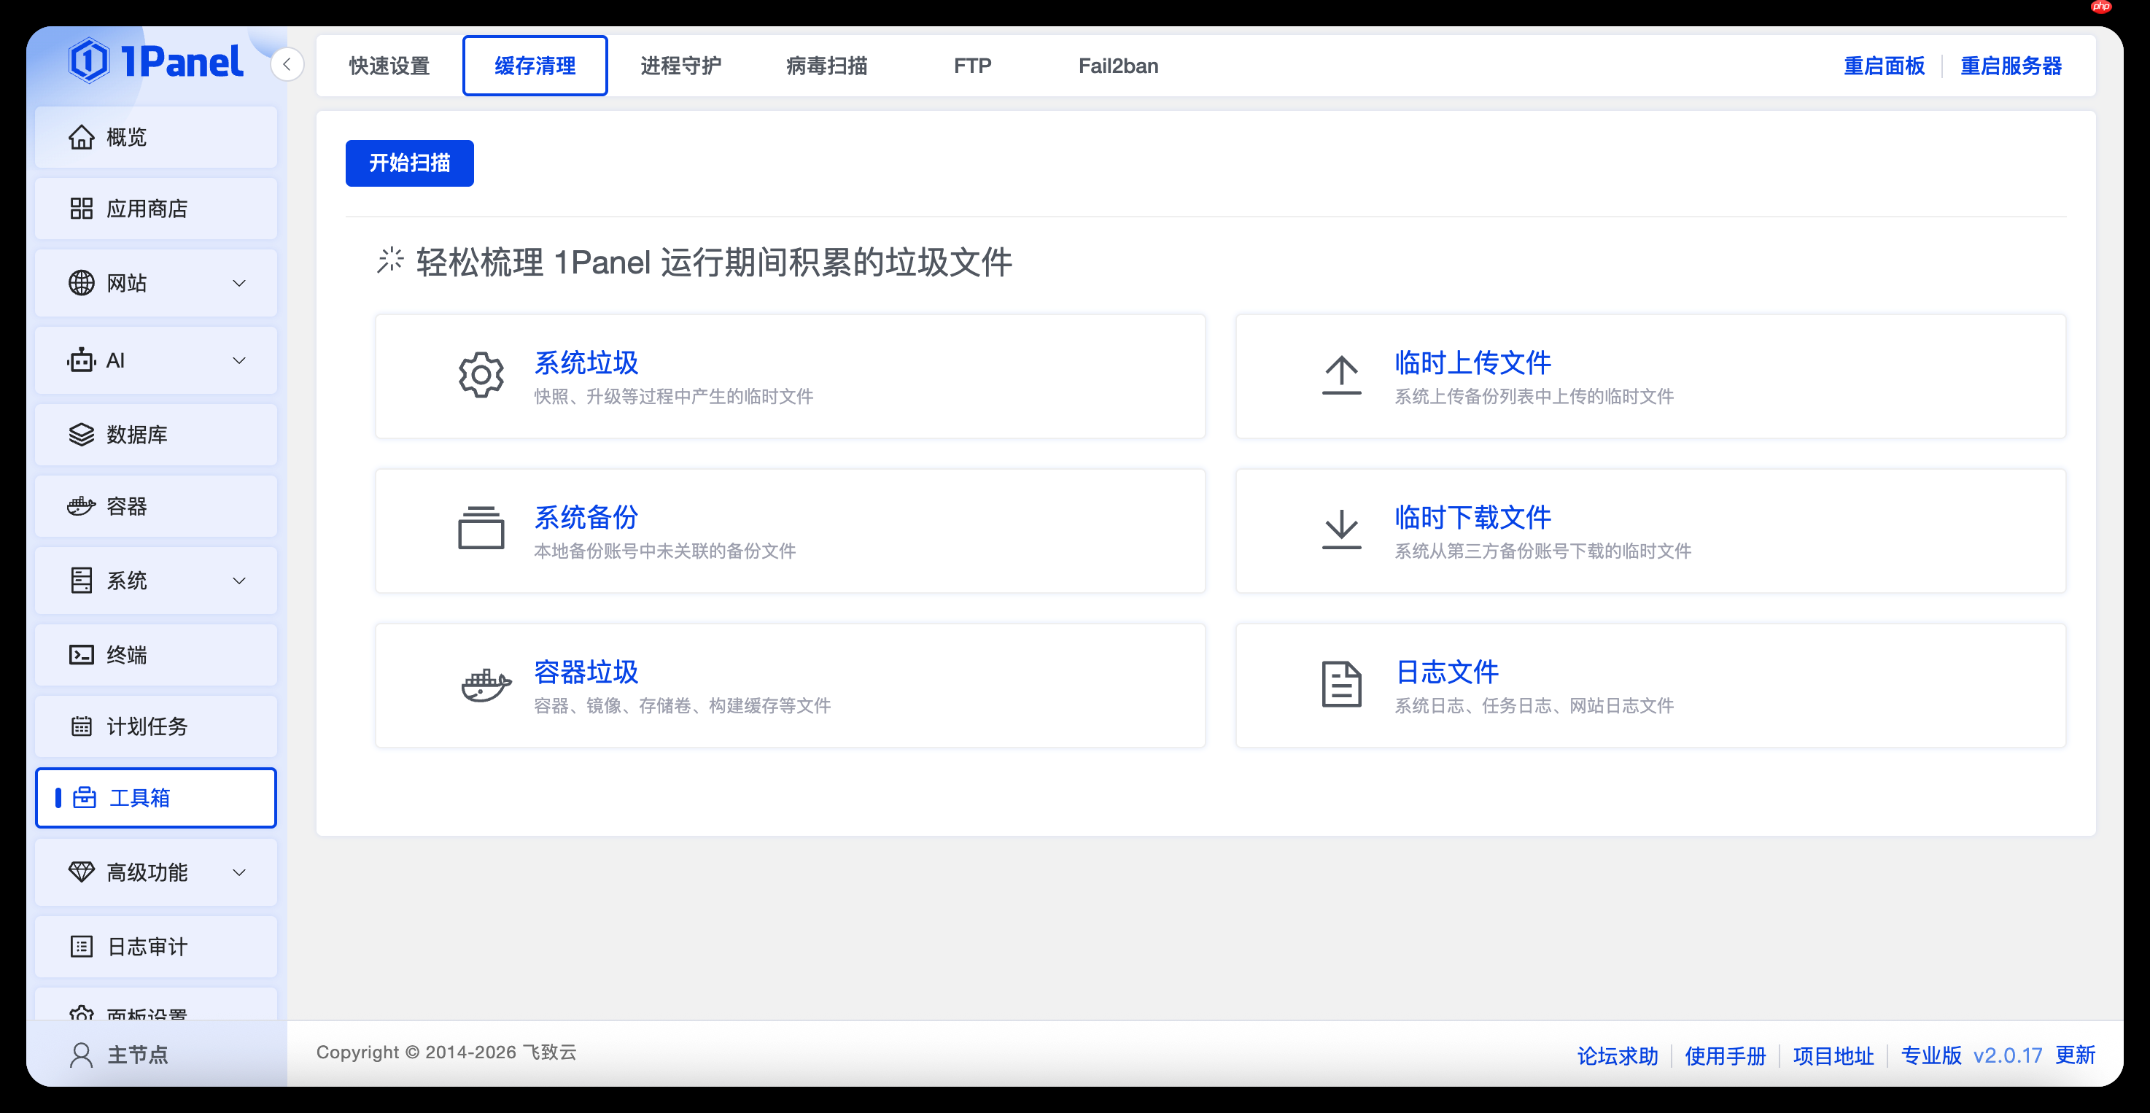Image resolution: width=2150 pixels, height=1113 pixels.
Task: Expand the AI sidebar menu
Action: [x=239, y=360]
